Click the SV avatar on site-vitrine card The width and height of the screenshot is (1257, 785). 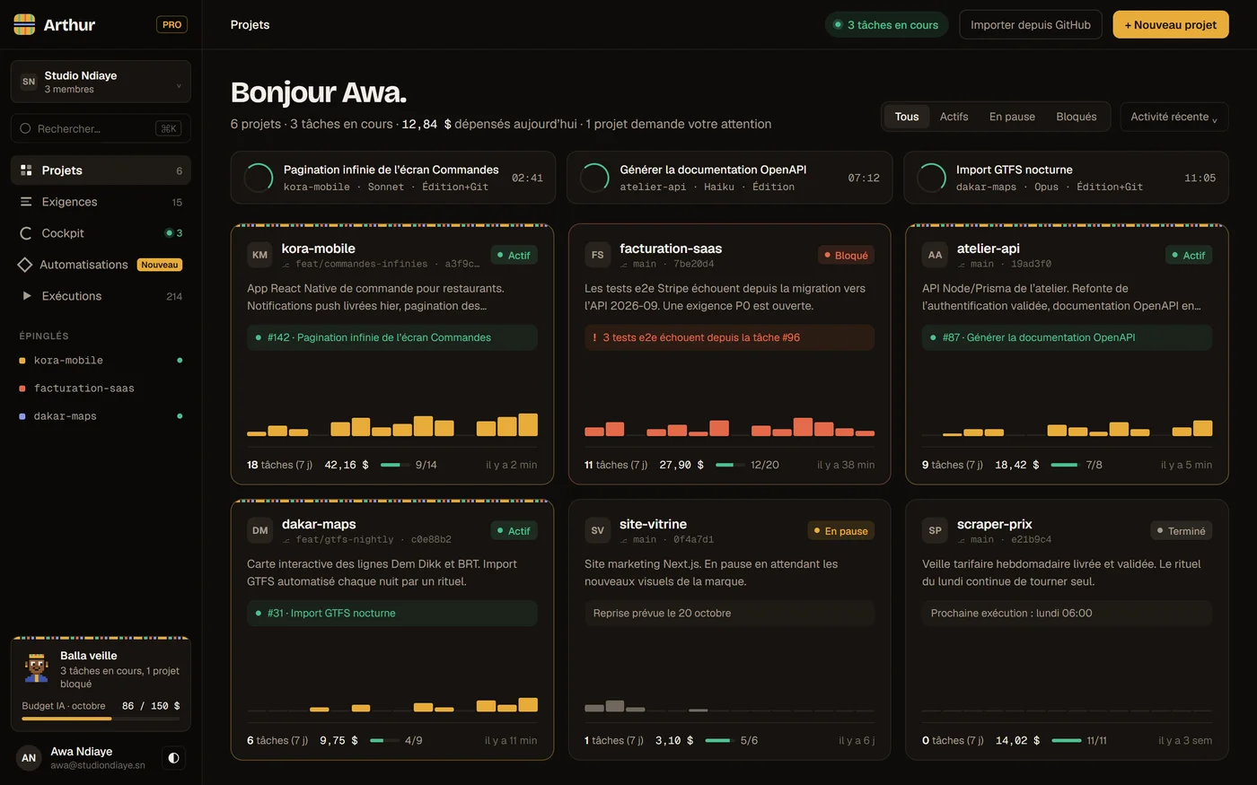597,530
